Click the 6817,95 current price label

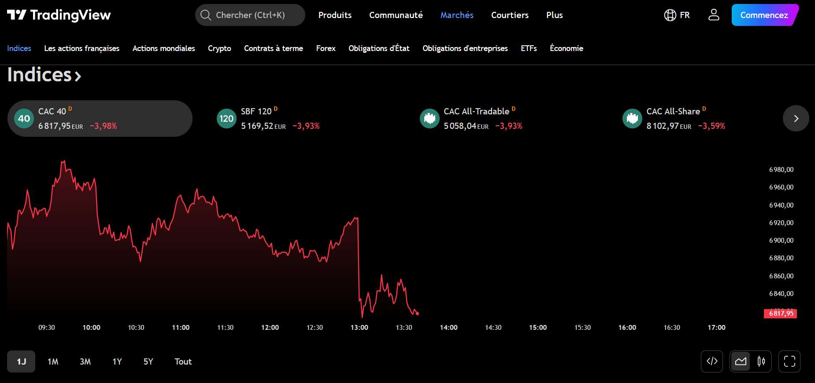[781, 314]
